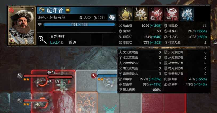The width and height of the screenshot is (217, 113).
Task: Open the blue 被动 passive skill icon
Action: point(187,14)
